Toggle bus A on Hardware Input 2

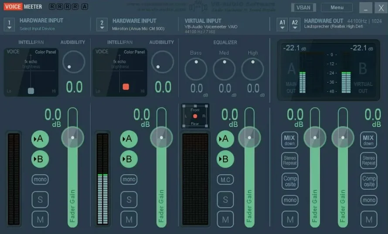(x=129, y=139)
